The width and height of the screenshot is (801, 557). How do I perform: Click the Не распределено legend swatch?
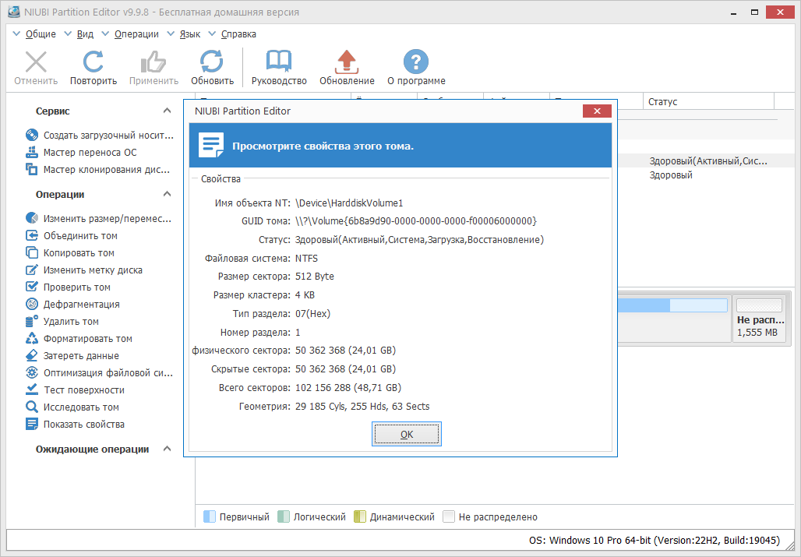click(x=449, y=516)
